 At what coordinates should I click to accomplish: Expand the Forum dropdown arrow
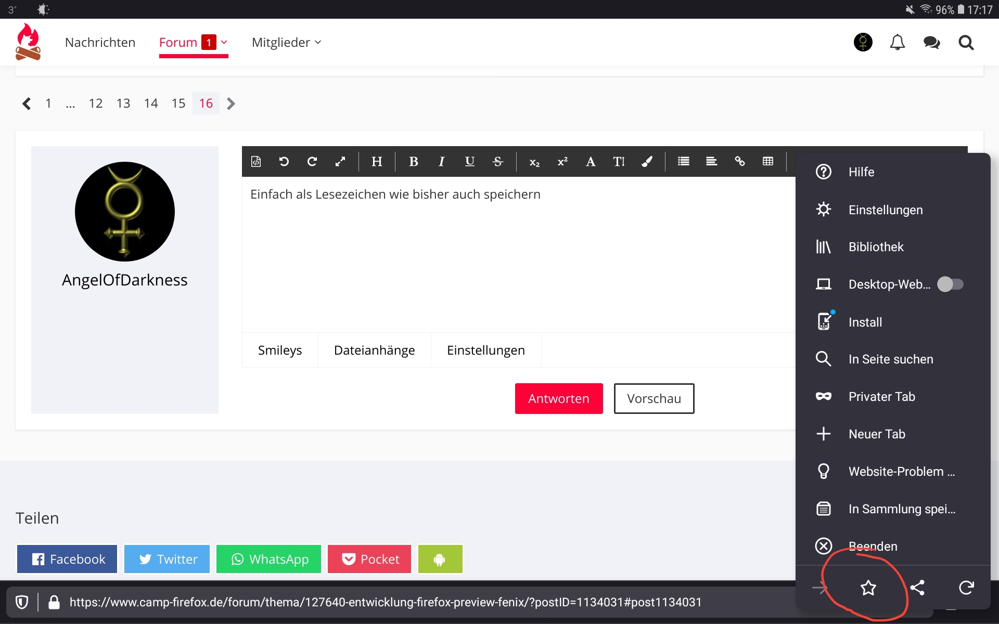(x=224, y=43)
